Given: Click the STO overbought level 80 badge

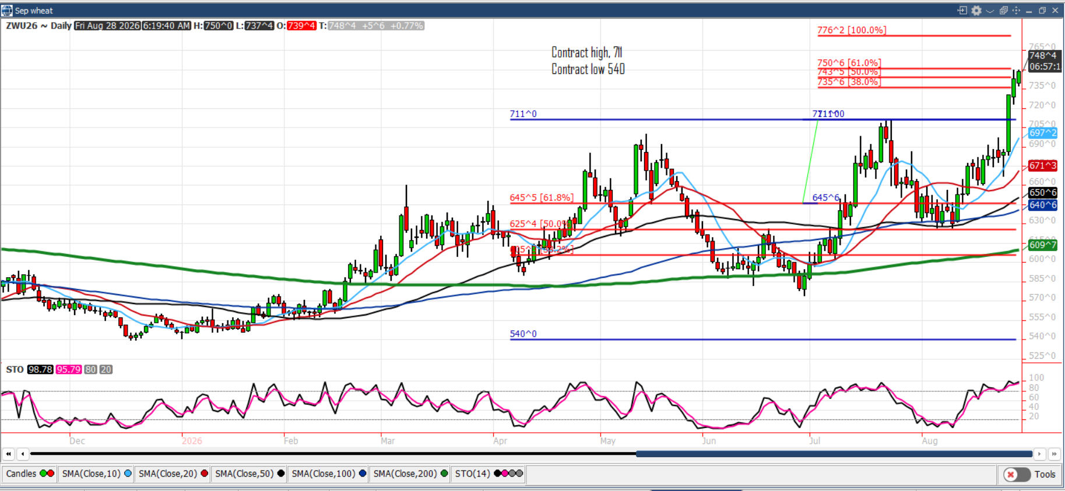Looking at the screenshot, I should [x=90, y=369].
